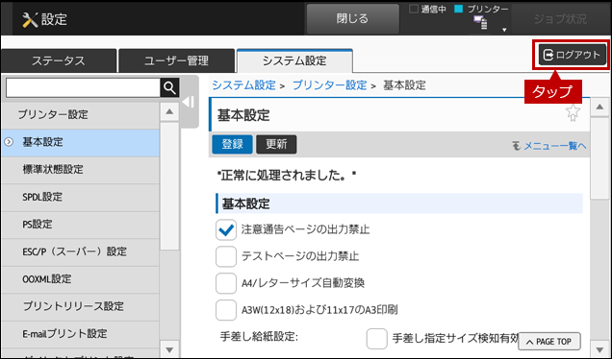Image resolution: width=612 pixels, height=359 pixels.
Task: Click side menu scroll down arrow
Action: pyautogui.click(x=169, y=349)
